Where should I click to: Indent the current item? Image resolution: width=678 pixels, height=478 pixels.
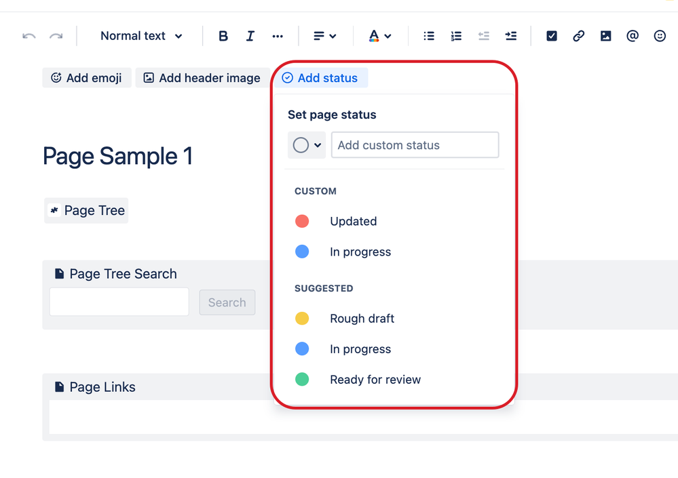tap(510, 36)
